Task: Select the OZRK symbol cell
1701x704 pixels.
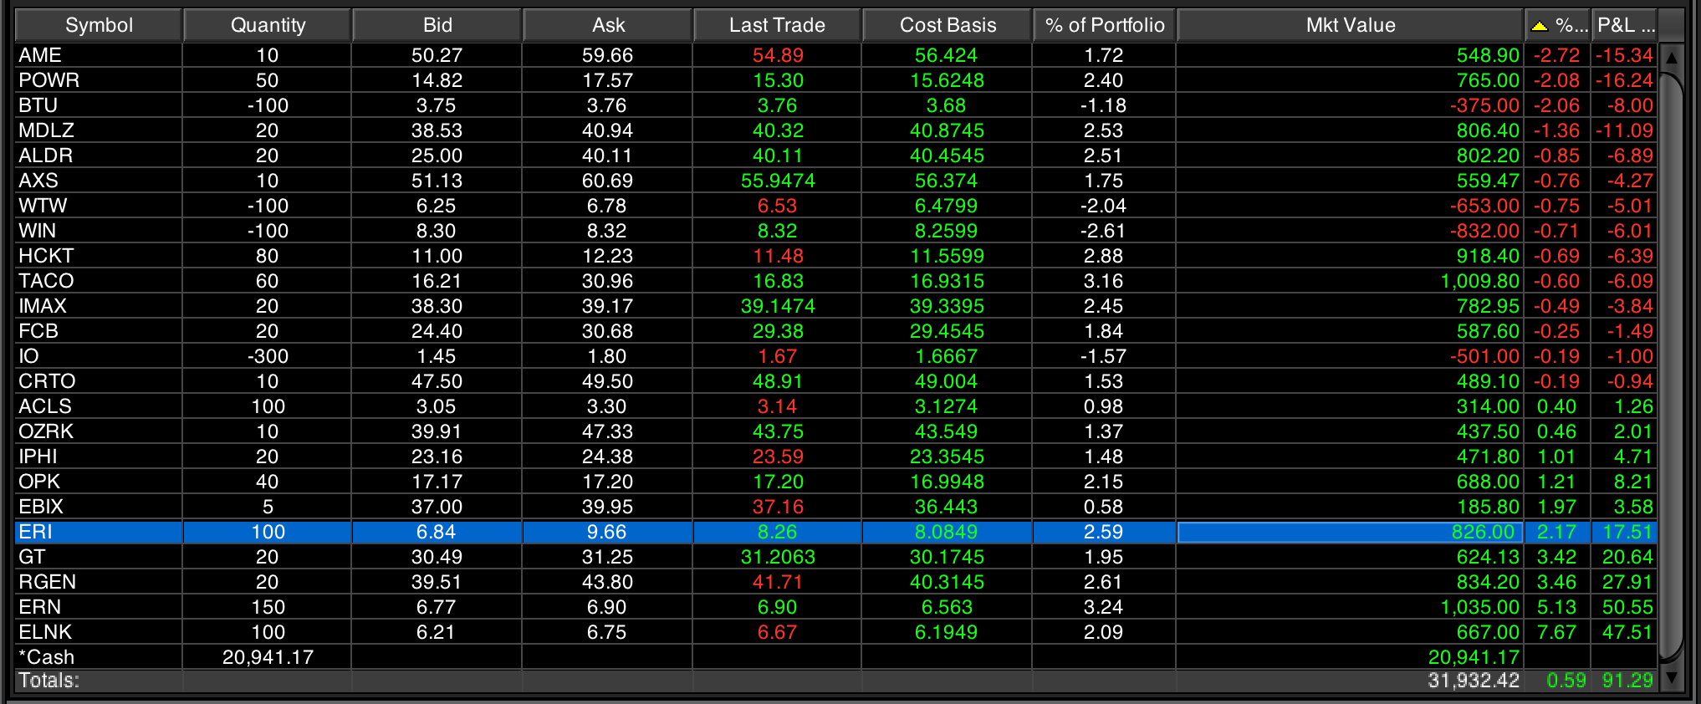Action: (x=99, y=431)
